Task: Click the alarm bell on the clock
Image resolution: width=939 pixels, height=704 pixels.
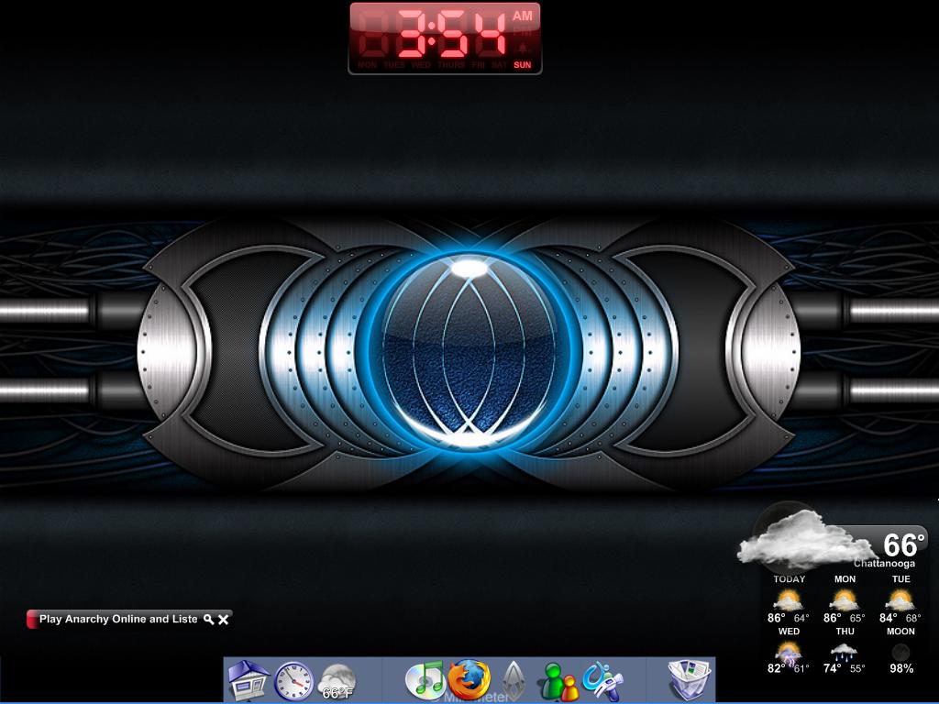Action: pos(522,47)
